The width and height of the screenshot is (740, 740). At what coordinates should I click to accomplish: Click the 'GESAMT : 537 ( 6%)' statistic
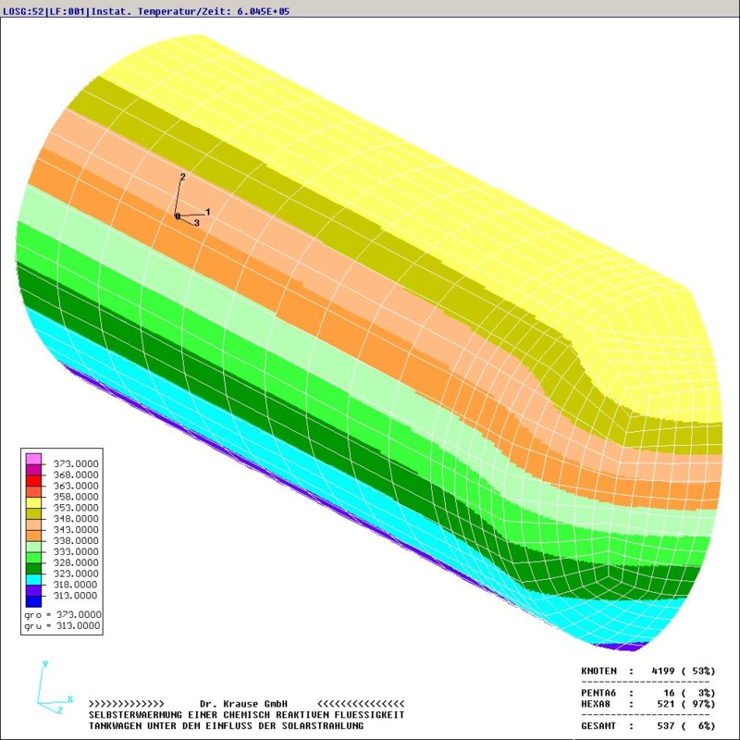click(x=648, y=726)
